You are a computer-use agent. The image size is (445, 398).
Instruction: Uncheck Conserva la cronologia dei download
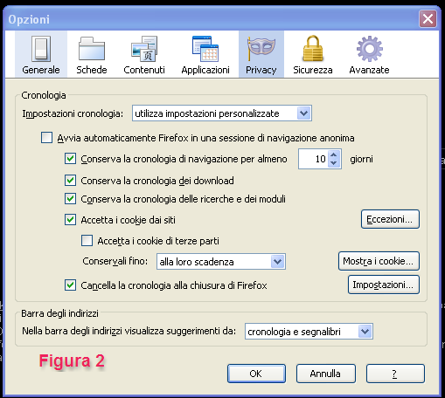tap(71, 181)
